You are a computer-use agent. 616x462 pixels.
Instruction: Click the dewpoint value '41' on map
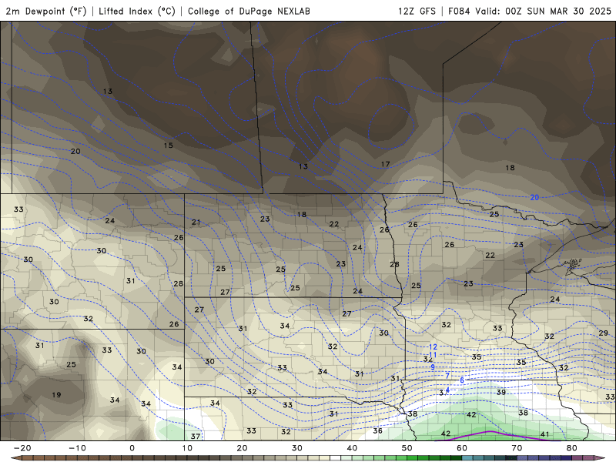coord(545,434)
